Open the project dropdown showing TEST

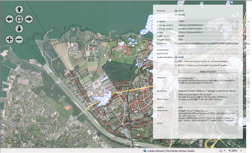(208, 21)
